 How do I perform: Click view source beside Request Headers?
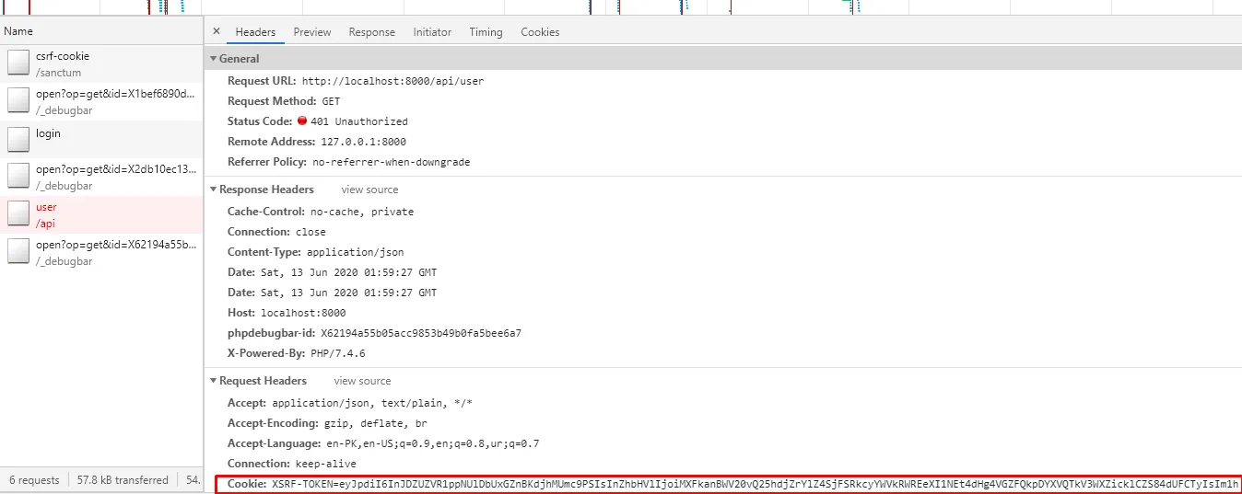(x=362, y=381)
